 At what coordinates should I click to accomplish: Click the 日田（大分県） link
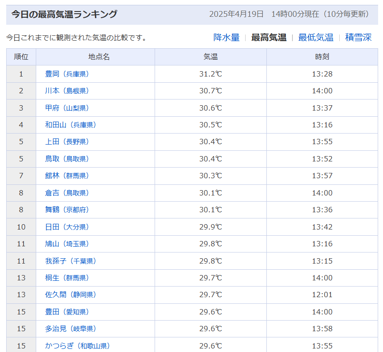click(x=67, y=227)
